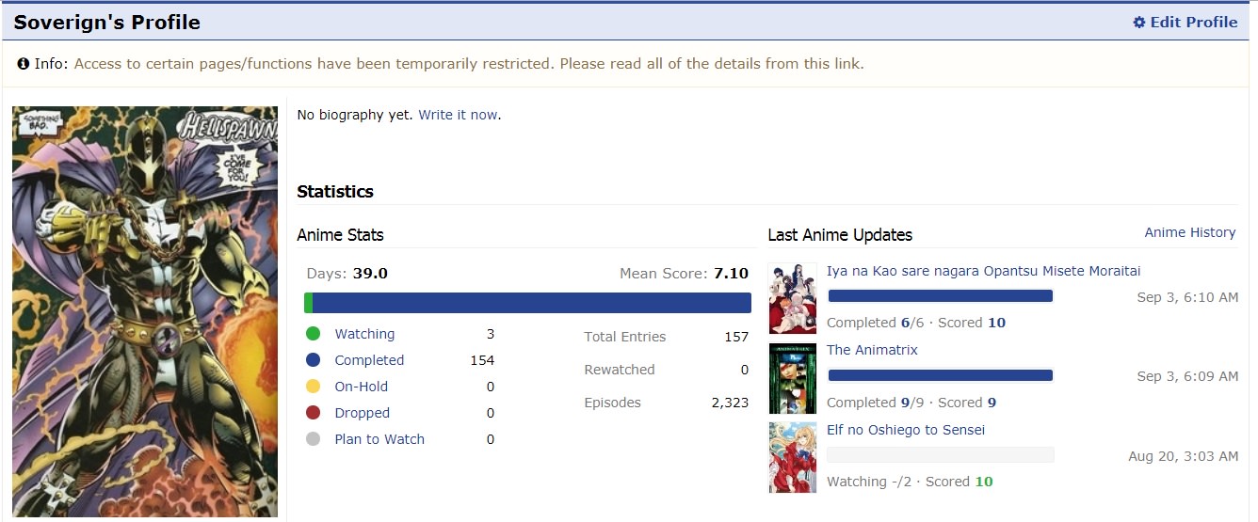The width and height of the screenshot is (1258, 522).
Task: Click the blue Completed status dot
Action: tap(314, 360)
